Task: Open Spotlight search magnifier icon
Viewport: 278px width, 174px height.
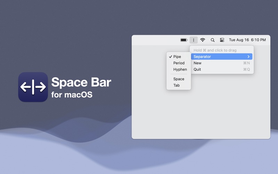Action: point(213,40)
